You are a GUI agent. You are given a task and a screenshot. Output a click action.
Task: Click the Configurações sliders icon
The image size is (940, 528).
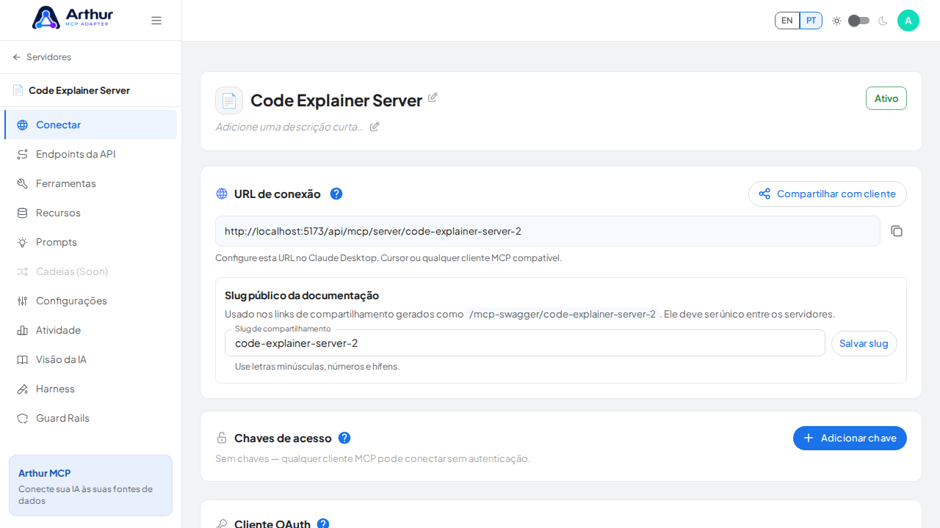pyautogui.click(x=23, y=301)
